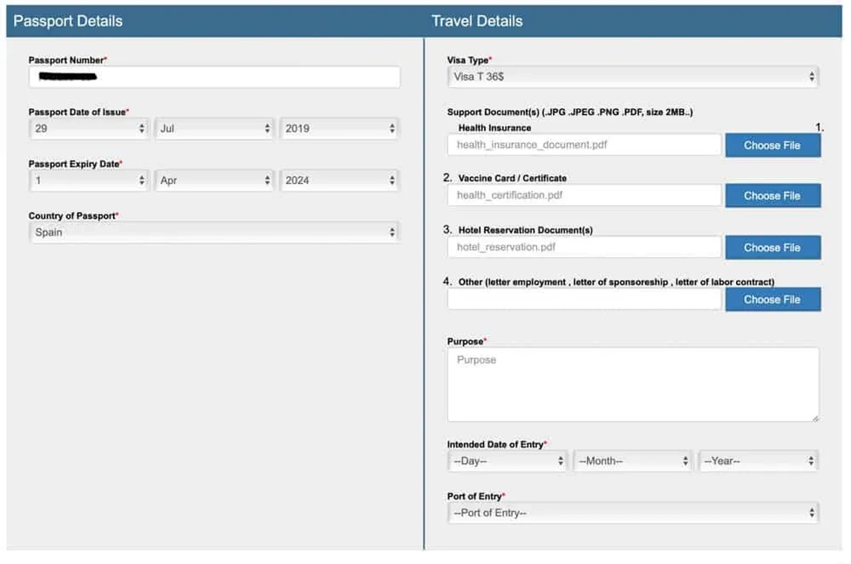851x564 pixels.
Task: Click the health_insurance_document.pdf file field
Action: click(x=584, y=145)
